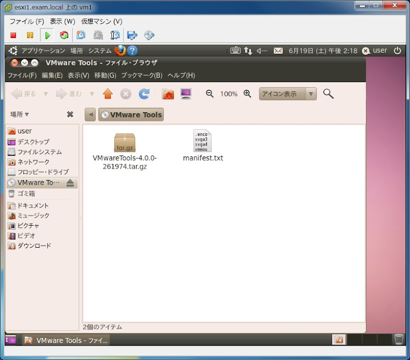The image size is (410, 360).
Task: Select the manifest.txt file
Action: [x=203, y=146]
